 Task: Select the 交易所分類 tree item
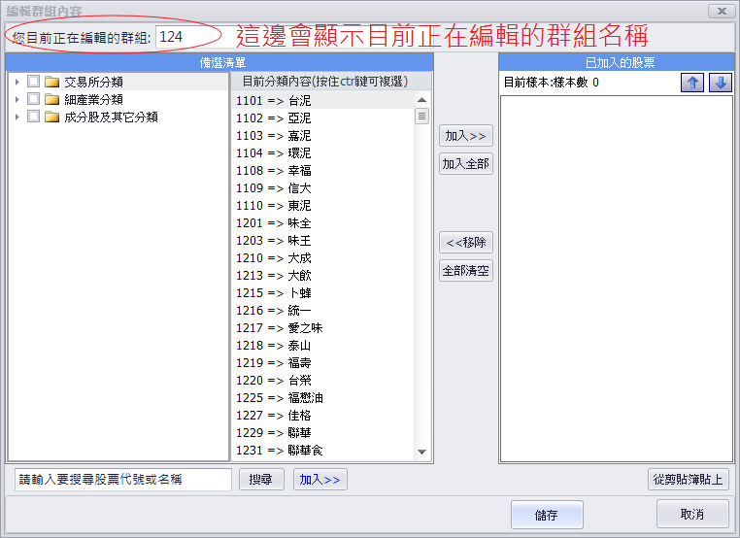(93, 83)
